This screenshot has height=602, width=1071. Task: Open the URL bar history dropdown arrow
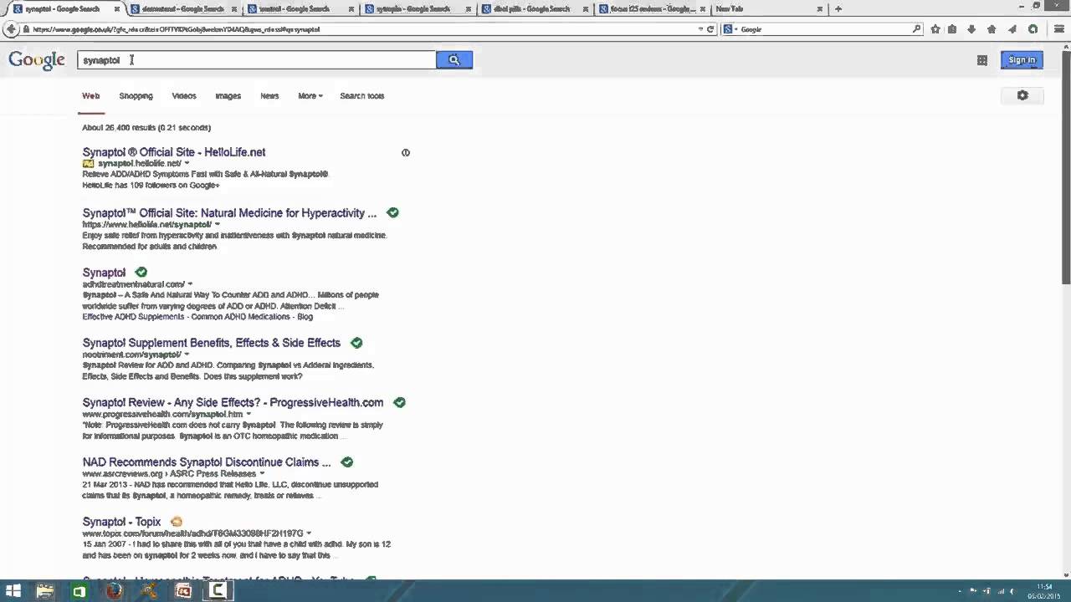(x=700, y=29)
